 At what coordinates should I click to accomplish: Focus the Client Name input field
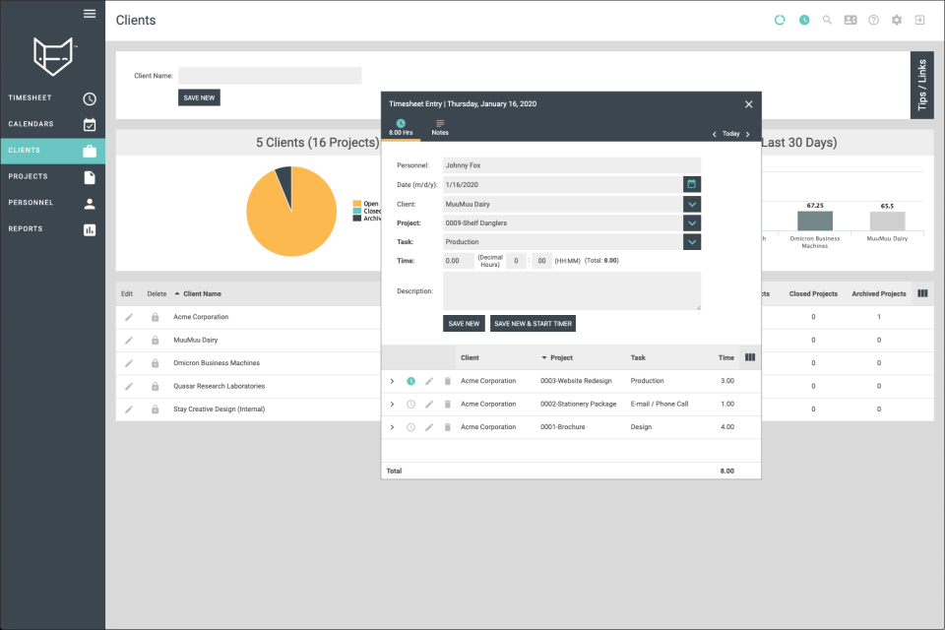click(x=270, y=76)
